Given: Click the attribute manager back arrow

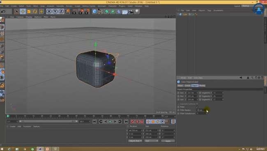Looking at the screenshot, I should pyautogui.click(x=241, y=78).
